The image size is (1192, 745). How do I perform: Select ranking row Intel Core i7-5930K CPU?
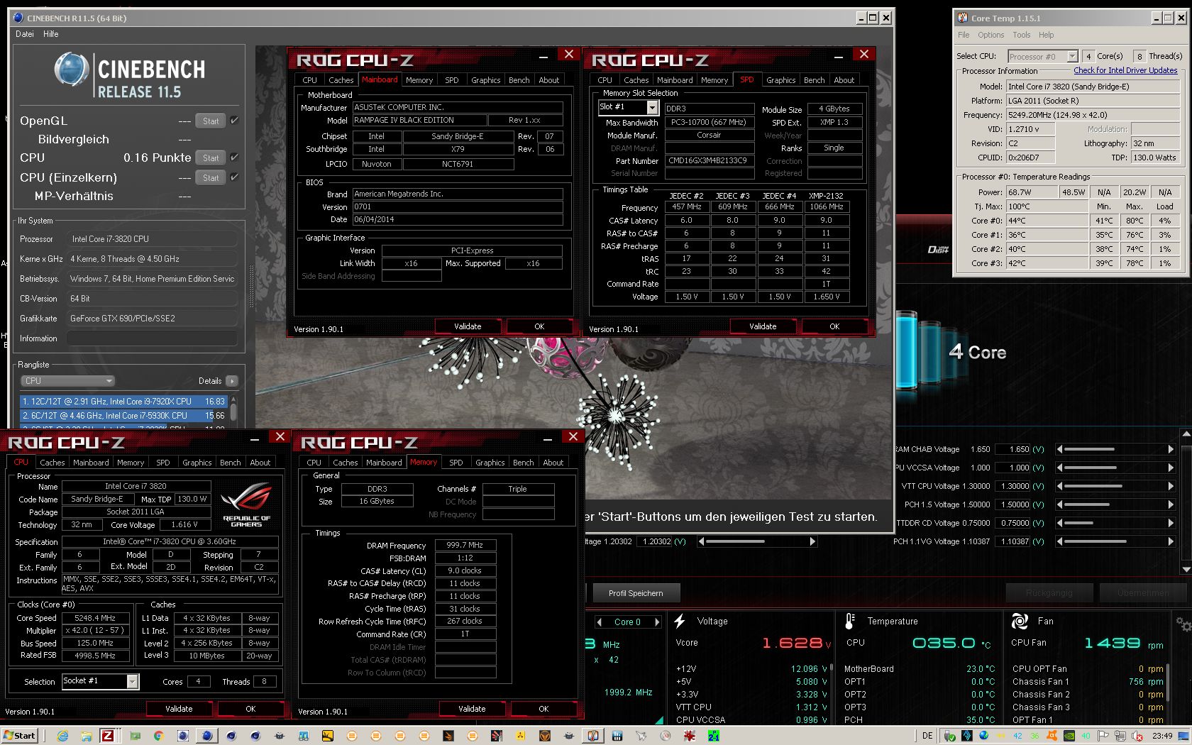(123, 416)
